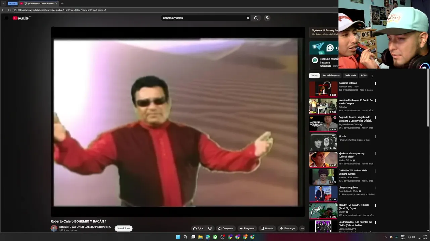Open the ESP LAA keyboard language switcher
The image size is (430, 241).
point(403,237)
